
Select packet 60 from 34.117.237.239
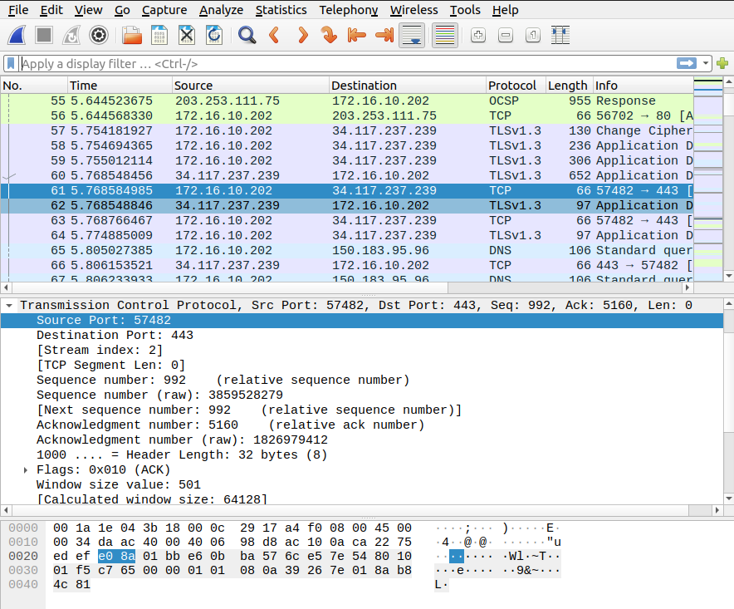tap(347, 175)
